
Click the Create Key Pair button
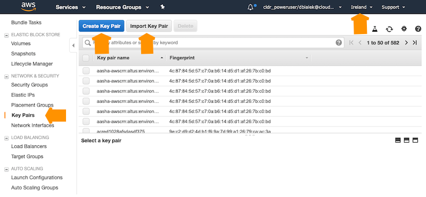pyautogui.click(x=102, y=26)
